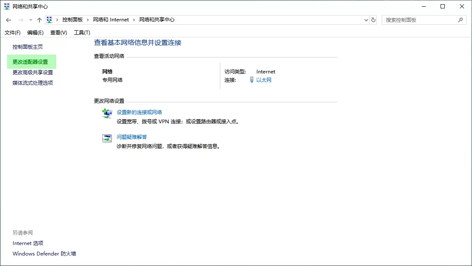Open the 文件 menu
472x266 pixels.
(12, 32)
